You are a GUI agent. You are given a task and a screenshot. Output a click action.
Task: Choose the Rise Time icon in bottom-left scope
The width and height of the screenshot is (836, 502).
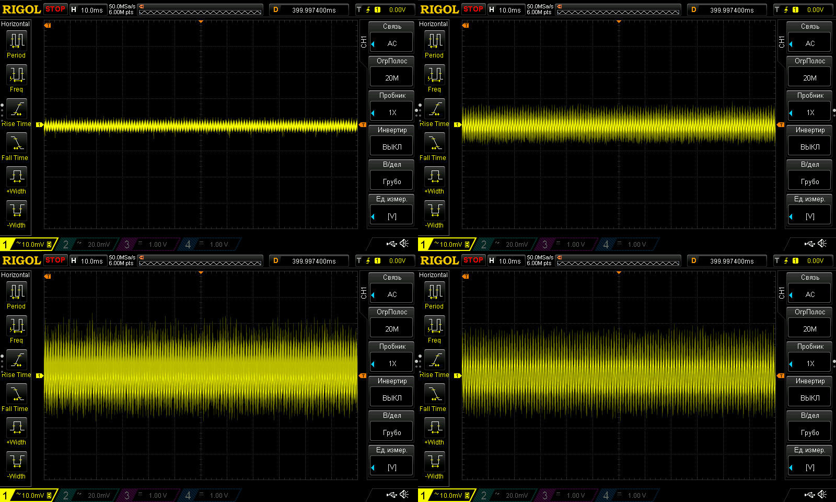pyautogui.click(x=17, y=360)
